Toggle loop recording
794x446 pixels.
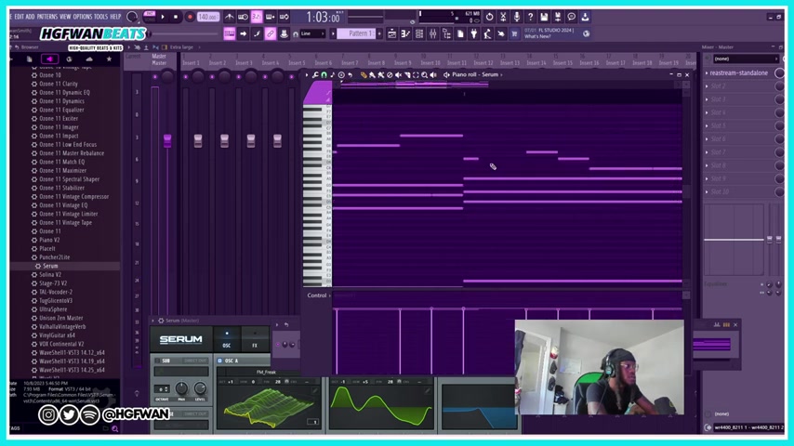285,17
